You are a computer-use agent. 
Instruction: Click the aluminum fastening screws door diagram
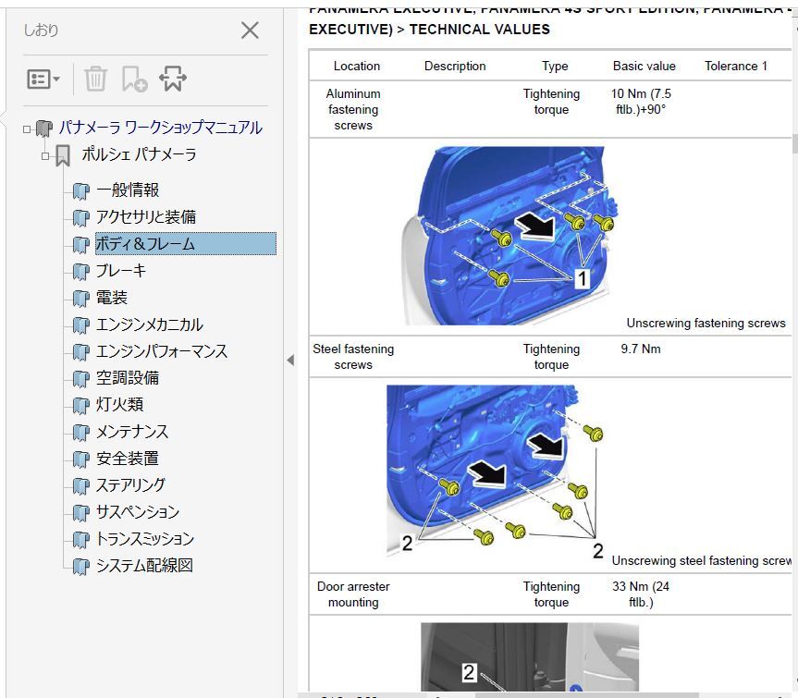[x=510, y=236]
